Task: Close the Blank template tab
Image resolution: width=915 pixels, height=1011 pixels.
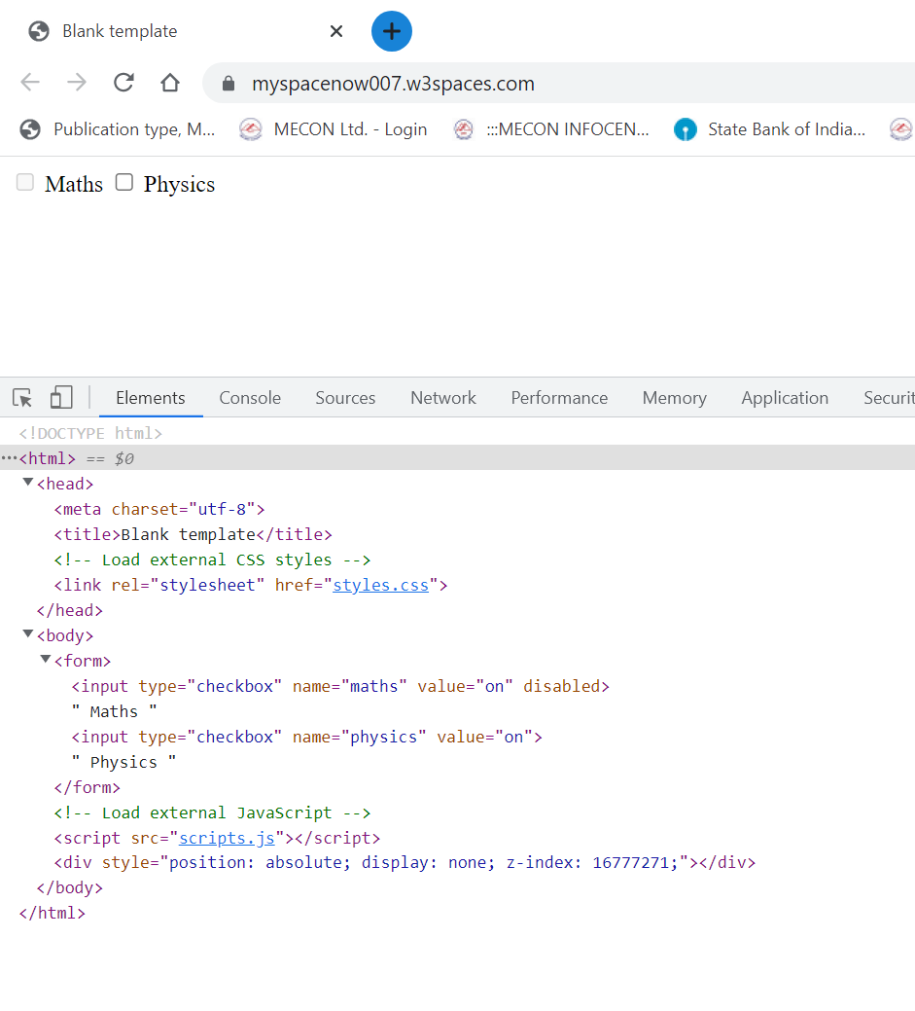Action: point(336,31)
